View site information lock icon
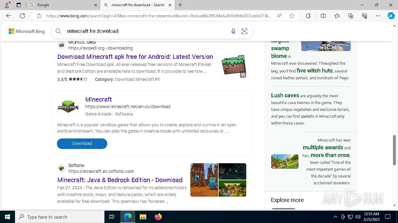 pos(39,16)
